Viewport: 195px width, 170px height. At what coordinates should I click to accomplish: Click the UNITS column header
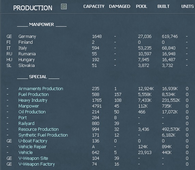[x=187, y=6]
